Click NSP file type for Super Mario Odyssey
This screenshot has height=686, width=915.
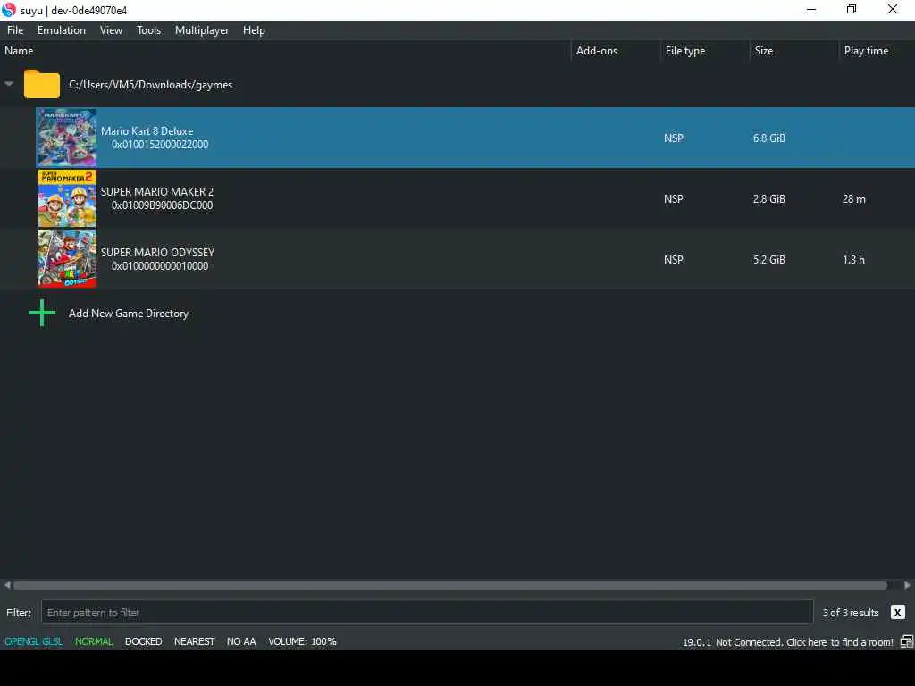tap(674, 260)
